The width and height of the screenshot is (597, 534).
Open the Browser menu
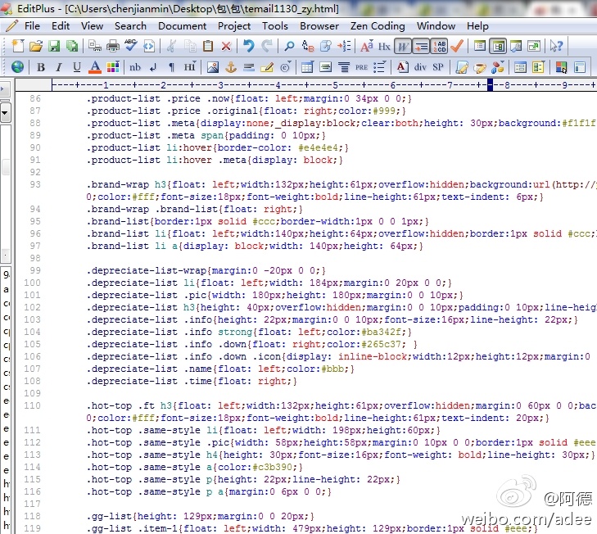(x=319, y=26)
